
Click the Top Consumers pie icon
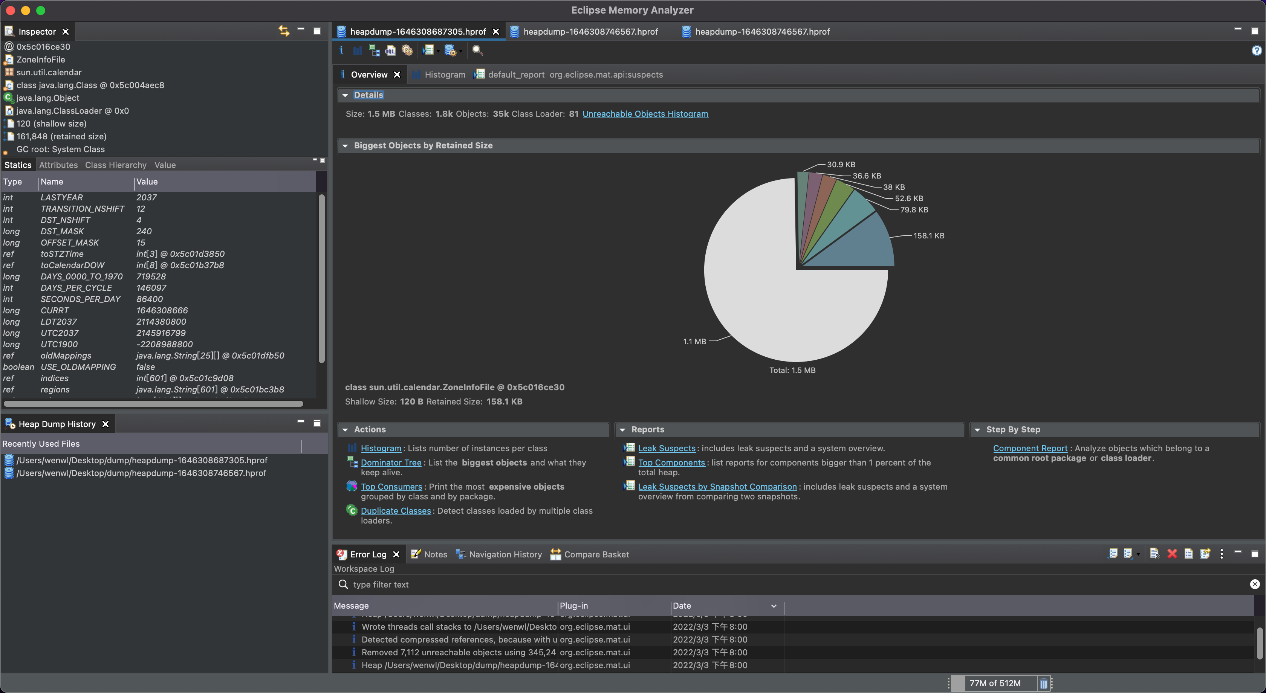click(x=352, y=486)
